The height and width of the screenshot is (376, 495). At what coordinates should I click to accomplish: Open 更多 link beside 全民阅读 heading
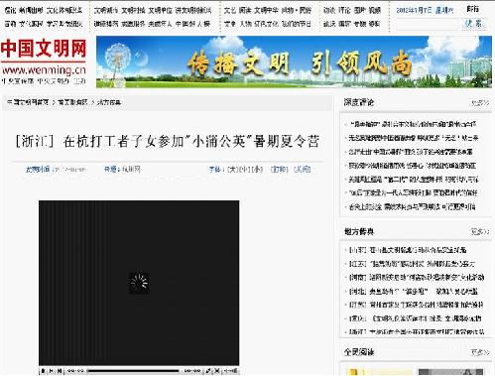coord(480,352)
